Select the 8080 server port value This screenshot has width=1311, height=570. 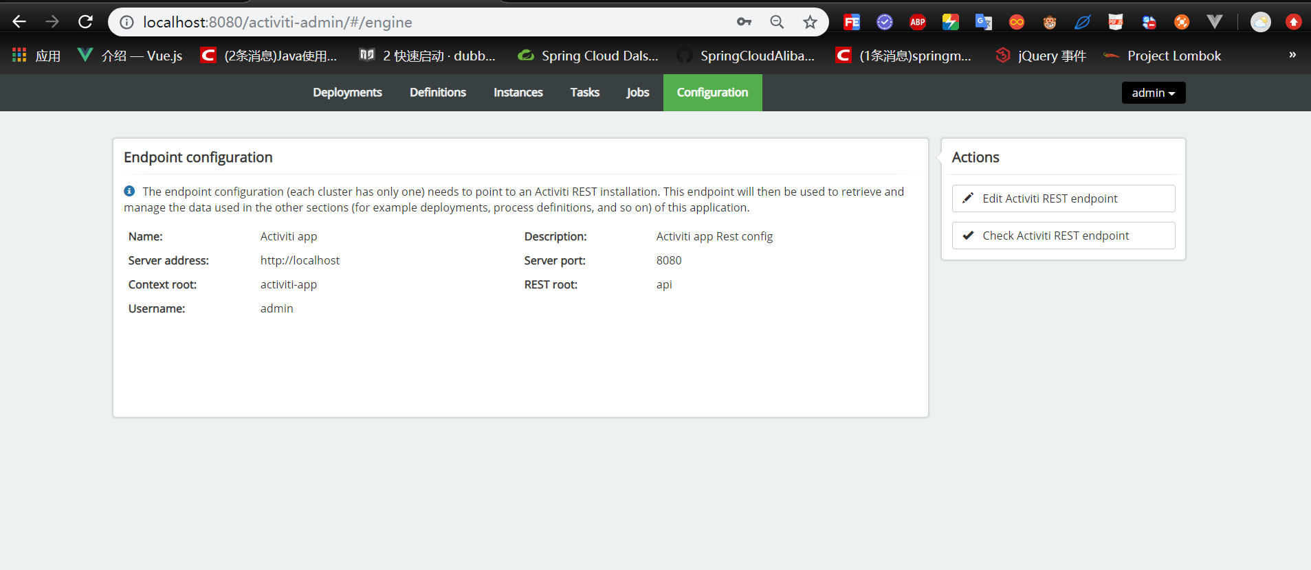(669, 260)
